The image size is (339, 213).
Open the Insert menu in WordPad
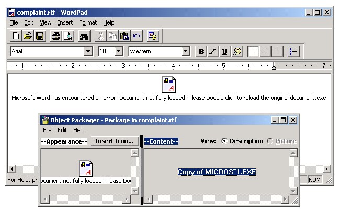click(65, 22)
